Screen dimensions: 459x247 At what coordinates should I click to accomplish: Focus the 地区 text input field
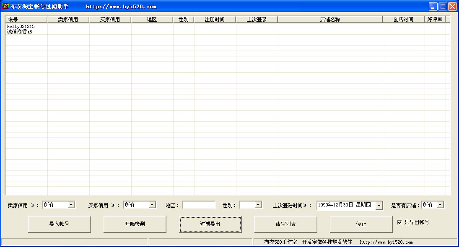(199, 205)
